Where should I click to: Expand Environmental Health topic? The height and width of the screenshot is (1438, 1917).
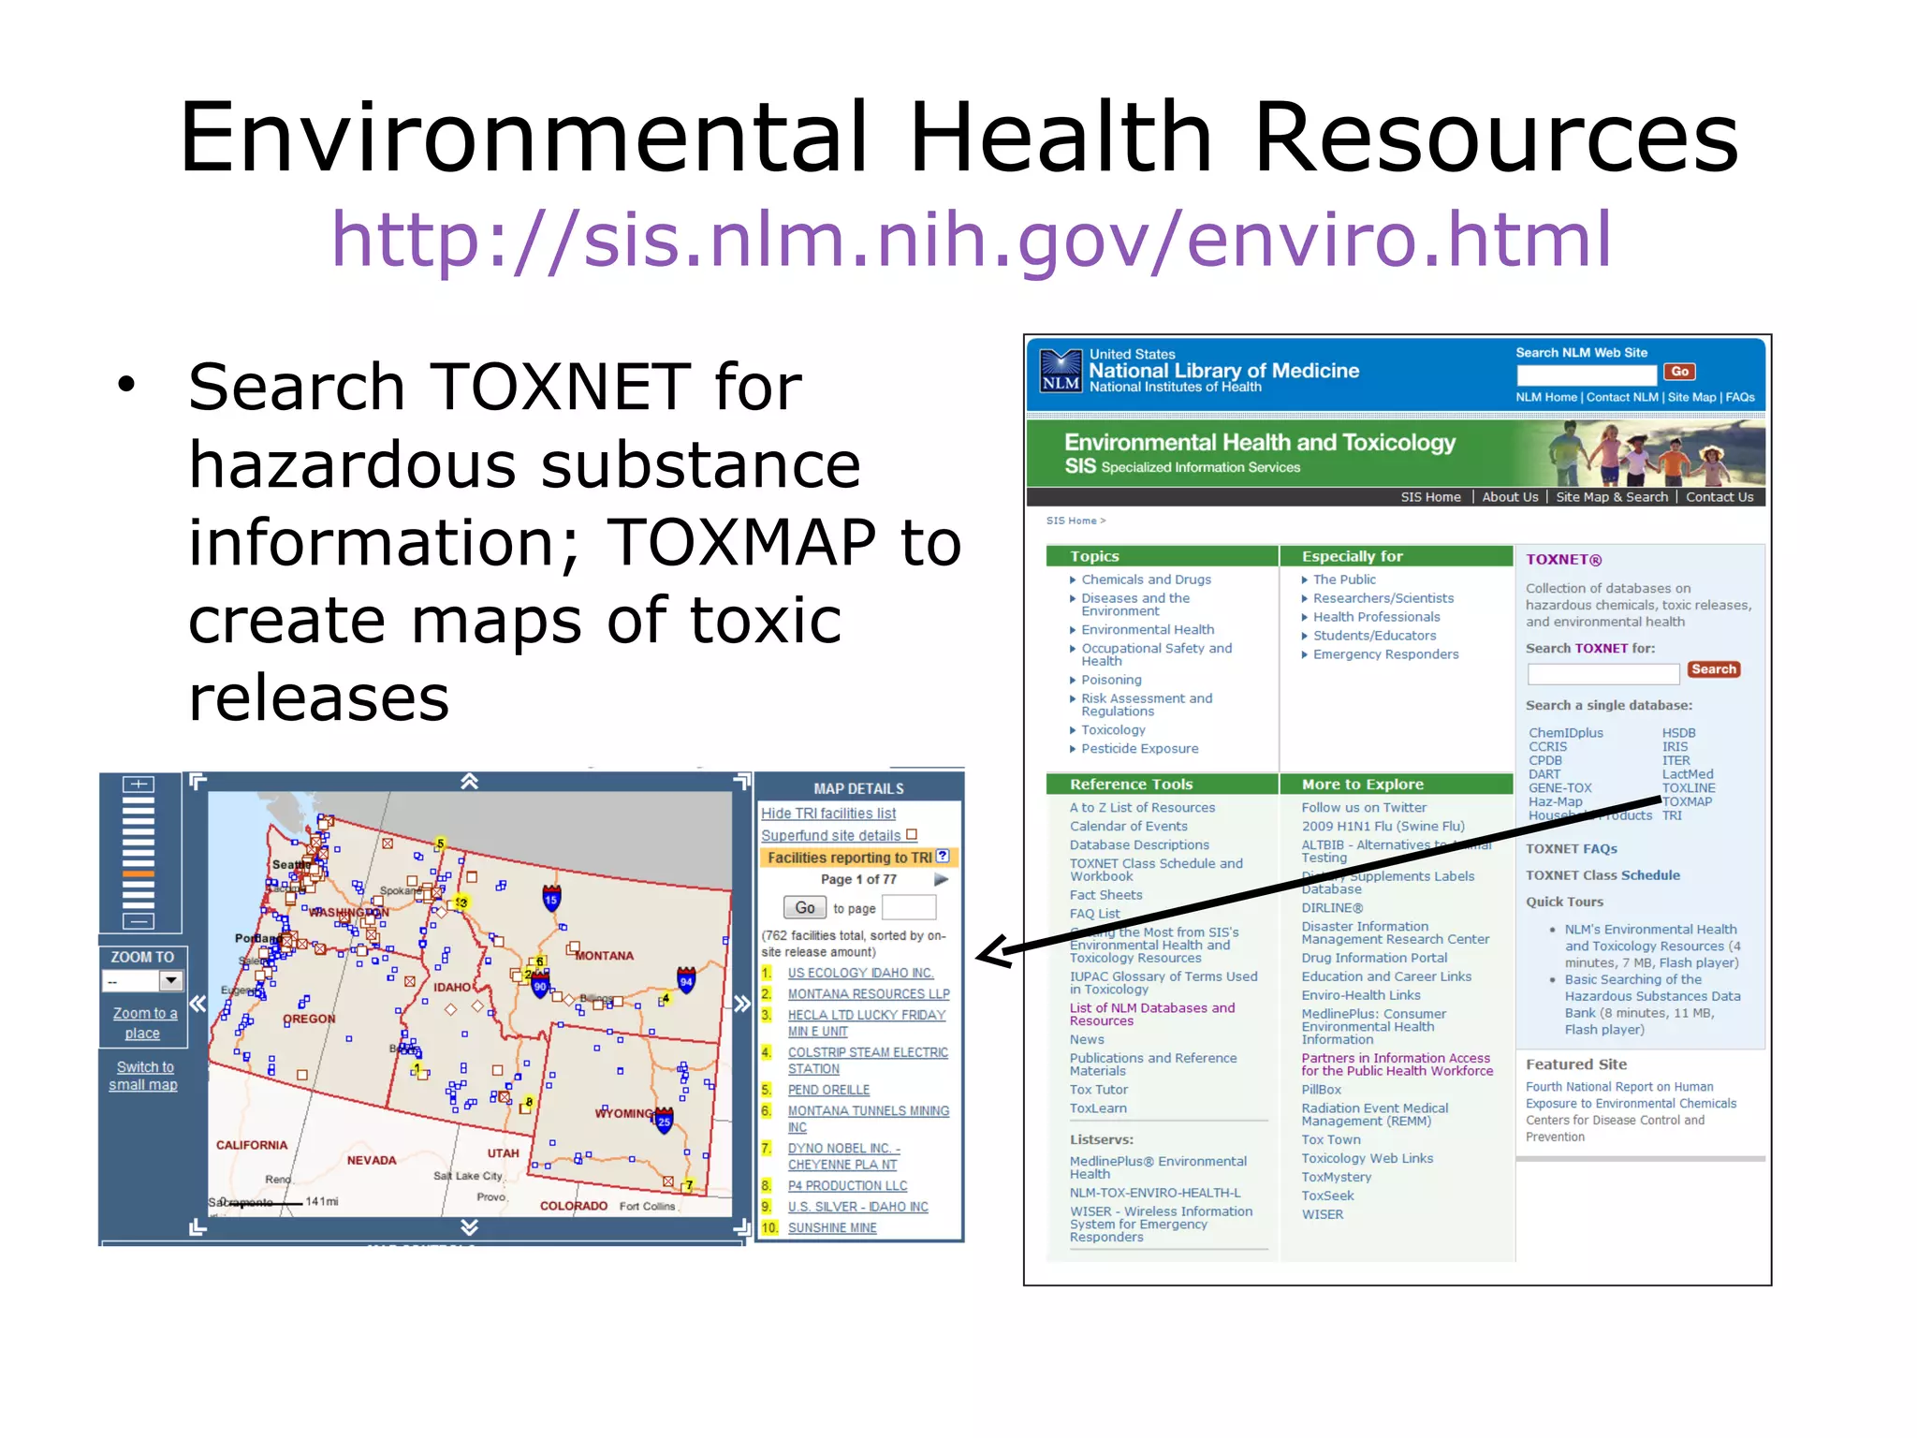click(1073, 630)
